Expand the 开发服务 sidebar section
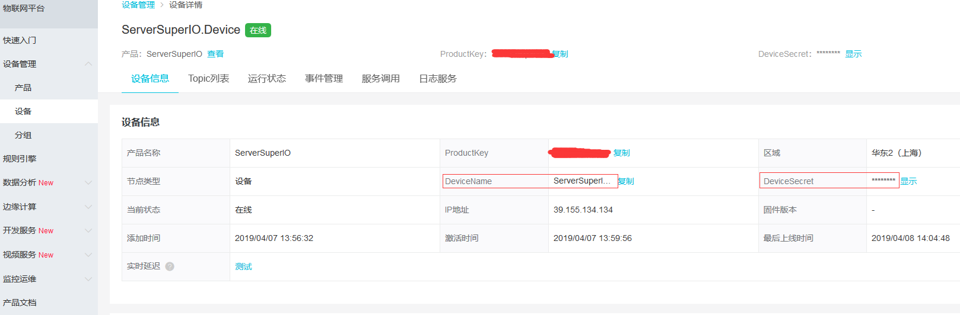Screen dimensions: 960x315 coord(88,231)
